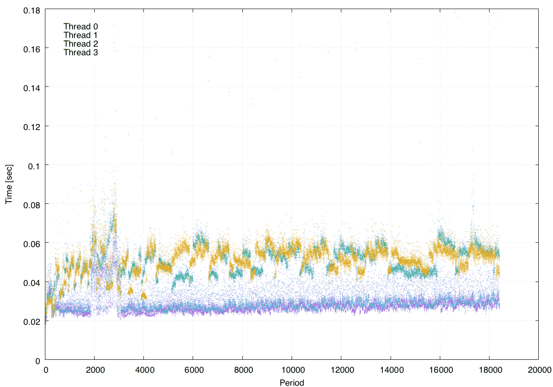
Task: Click the Thread 1 legend label
Action: pos(81,35)
